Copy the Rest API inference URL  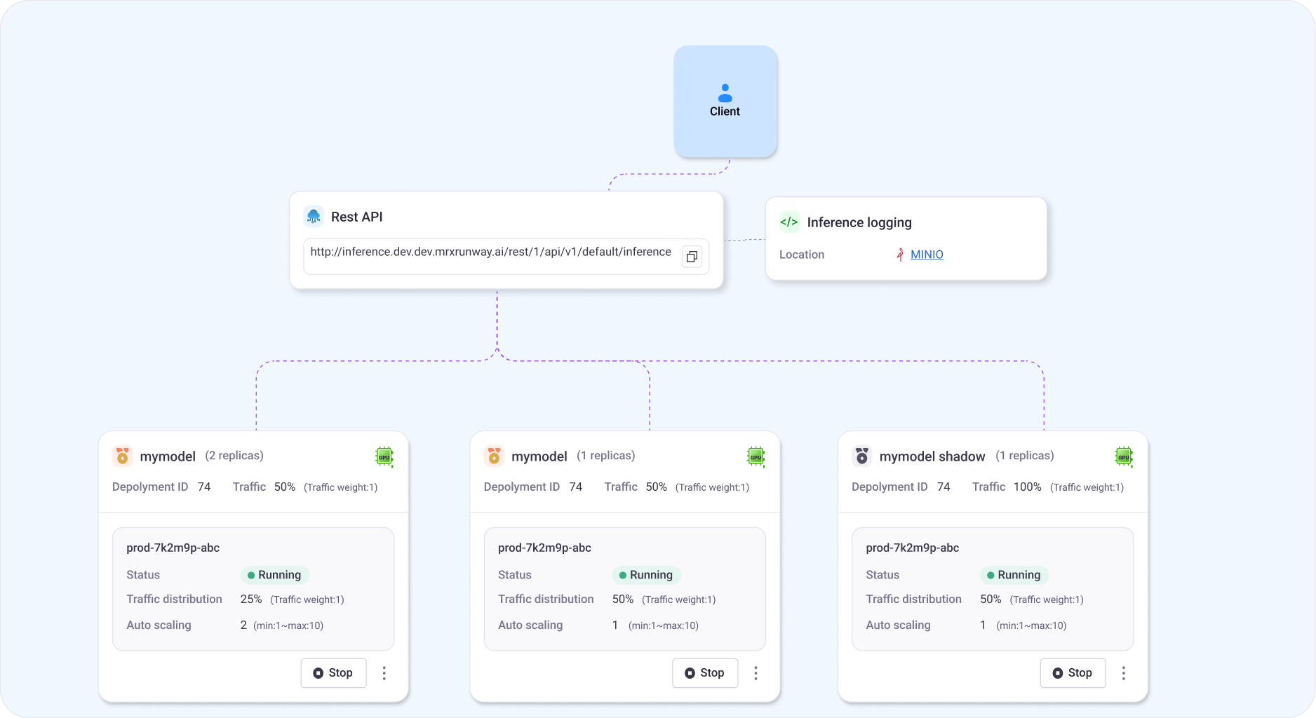pyautogui.click(x=692, y=257)
